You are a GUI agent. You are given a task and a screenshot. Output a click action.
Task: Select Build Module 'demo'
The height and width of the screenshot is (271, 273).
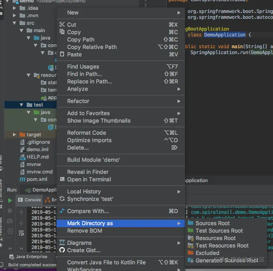pyautogui.click(x=121, y=160)
